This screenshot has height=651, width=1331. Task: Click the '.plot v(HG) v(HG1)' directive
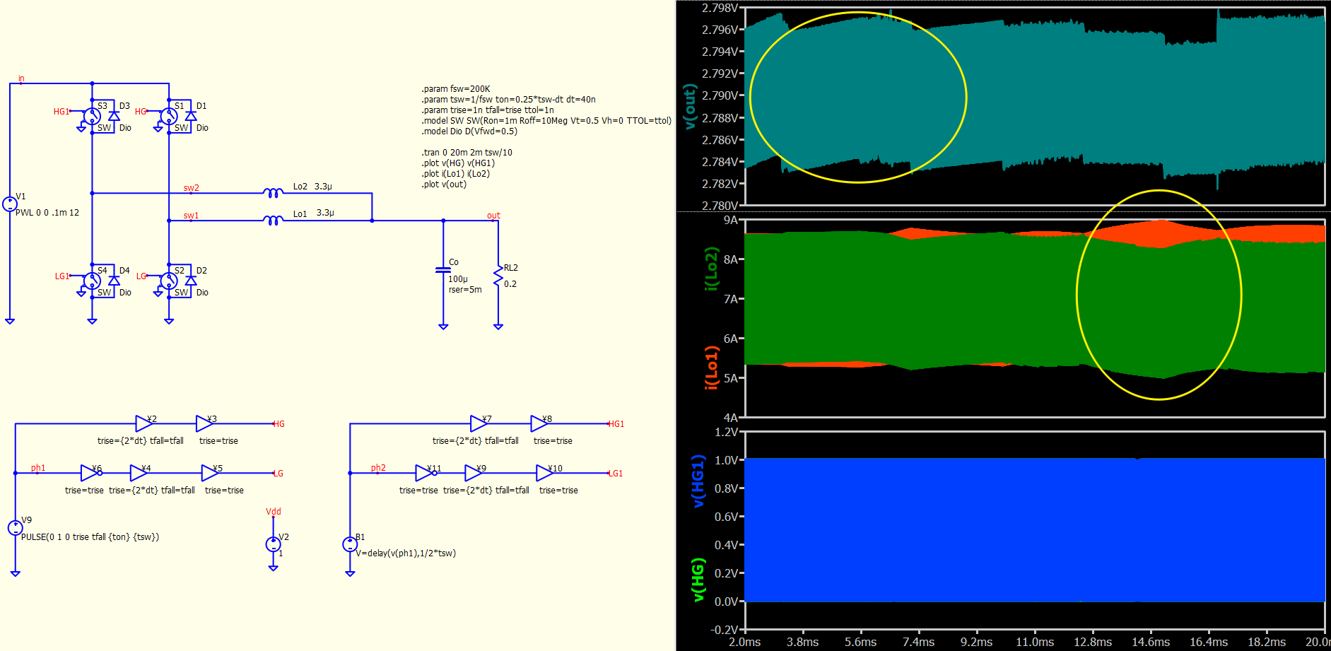click(458, 163)
